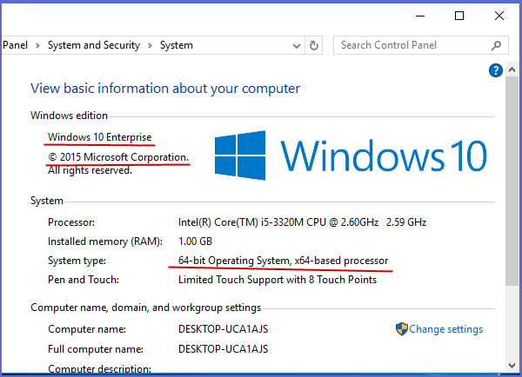
Task: Click the Intel Core i5-3320M processor value
Action: pos(302,222)
